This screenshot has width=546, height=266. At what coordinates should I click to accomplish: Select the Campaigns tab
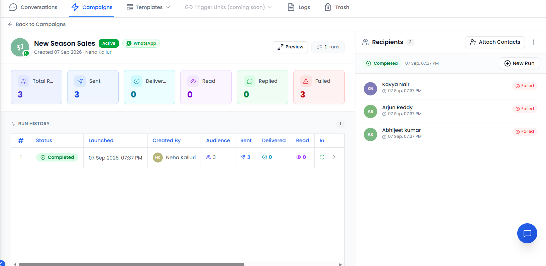(x=92, y=7)
